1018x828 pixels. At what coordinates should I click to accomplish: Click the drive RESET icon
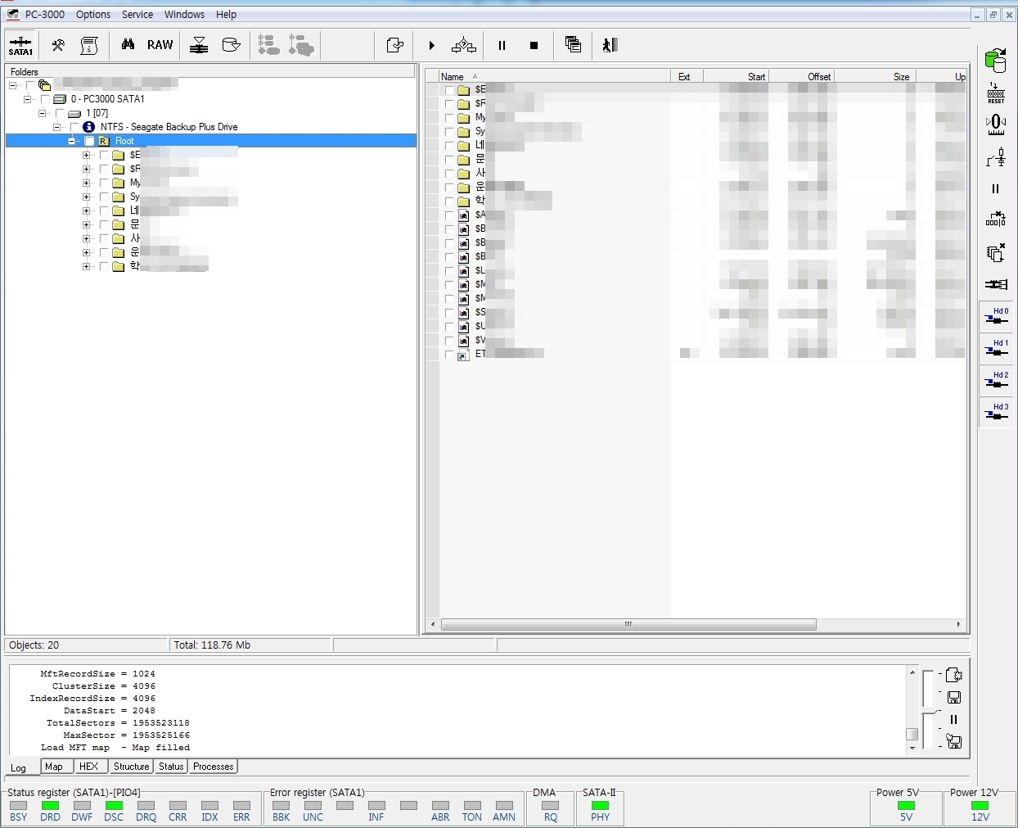tap(996, 93)
